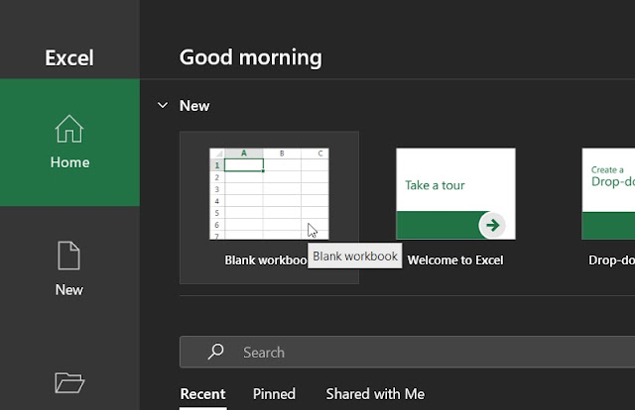Open the Take a tour template
The height and width of the screenshot is (410, 635).
(x=455, y=194)
